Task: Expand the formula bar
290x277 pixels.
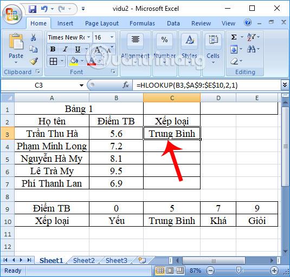Action: [x=285, y=85]
